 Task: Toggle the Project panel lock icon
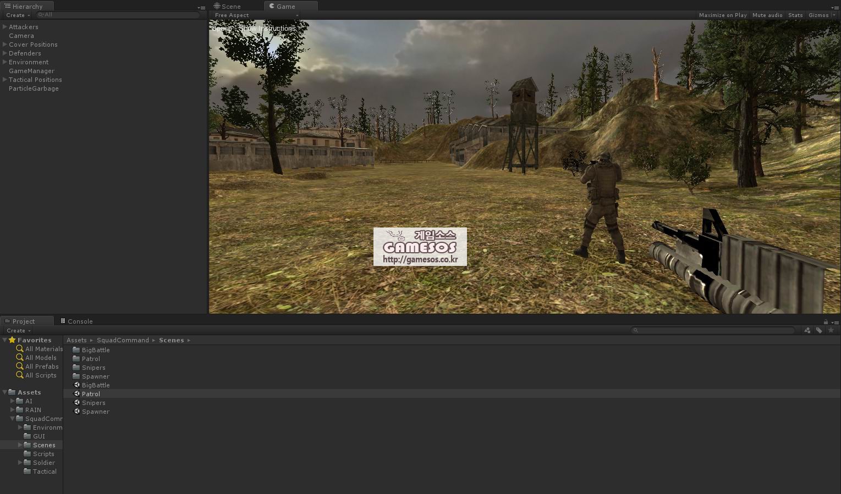point(826,322)
